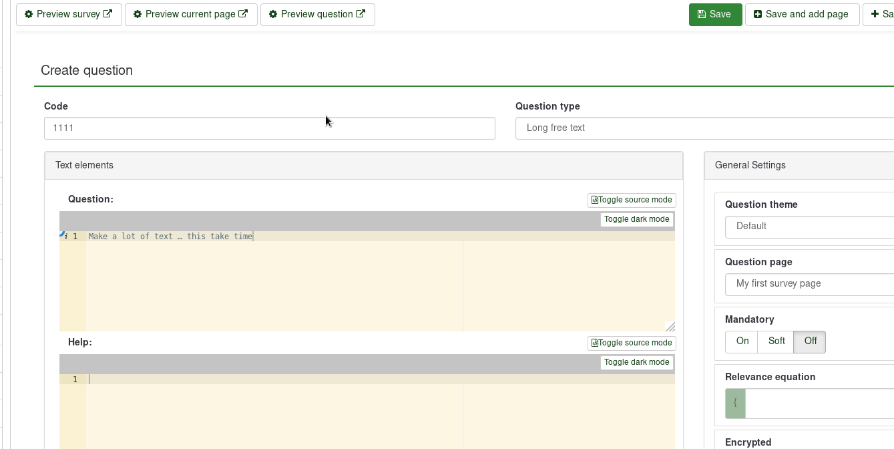This screenshot has height=449, width=894.
Task: Set Mandatory to On
Action: (742, 341)
